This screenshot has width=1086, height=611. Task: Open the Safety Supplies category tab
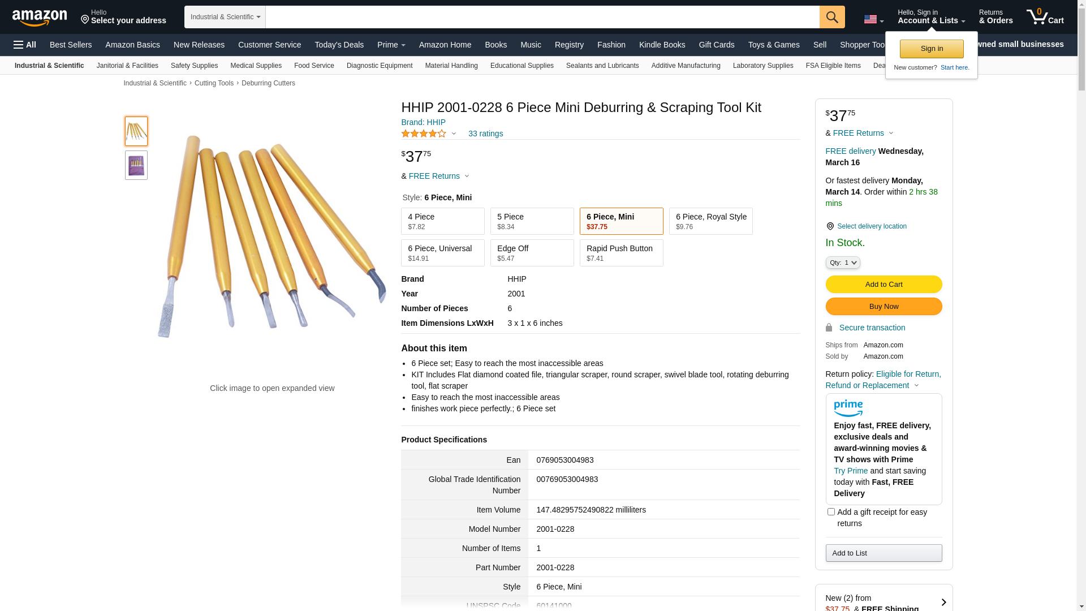pyautogui.click(x=194, y=66)
